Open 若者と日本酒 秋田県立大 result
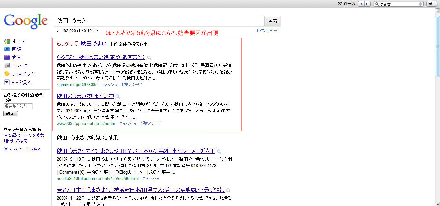 141,190
